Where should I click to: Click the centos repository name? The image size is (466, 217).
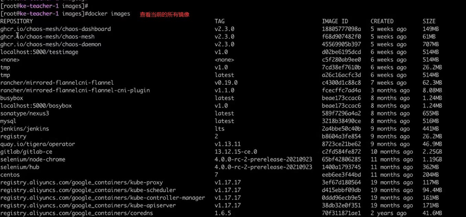coord(10,175)
